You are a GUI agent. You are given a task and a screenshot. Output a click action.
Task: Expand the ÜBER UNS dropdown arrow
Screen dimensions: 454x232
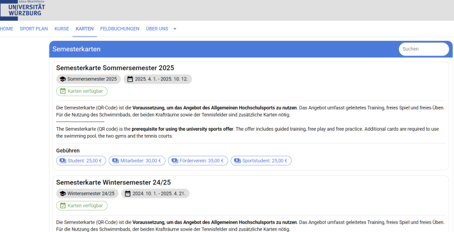coord(175,29)
